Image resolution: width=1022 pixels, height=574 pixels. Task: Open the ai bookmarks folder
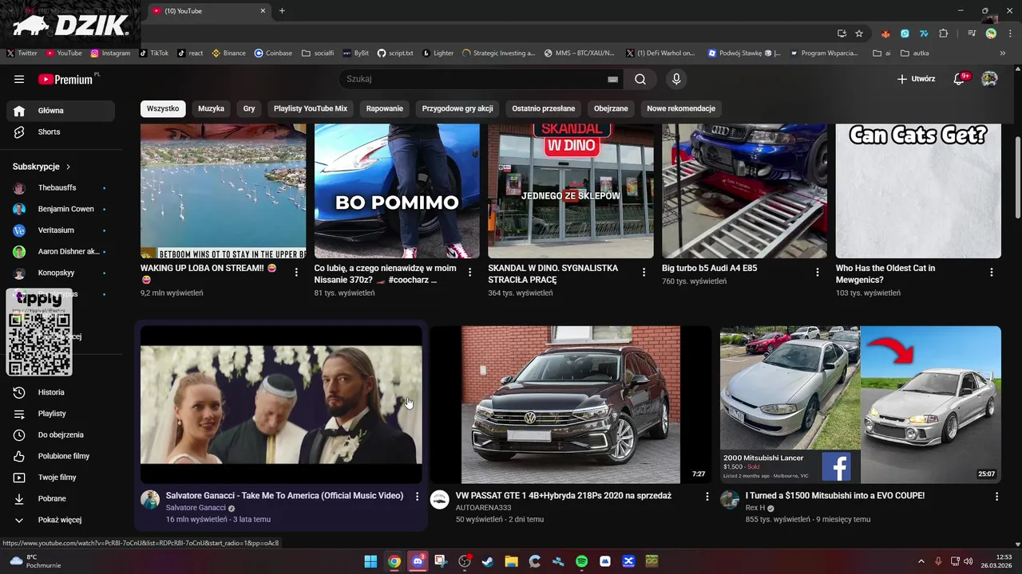tap(882, 53)
